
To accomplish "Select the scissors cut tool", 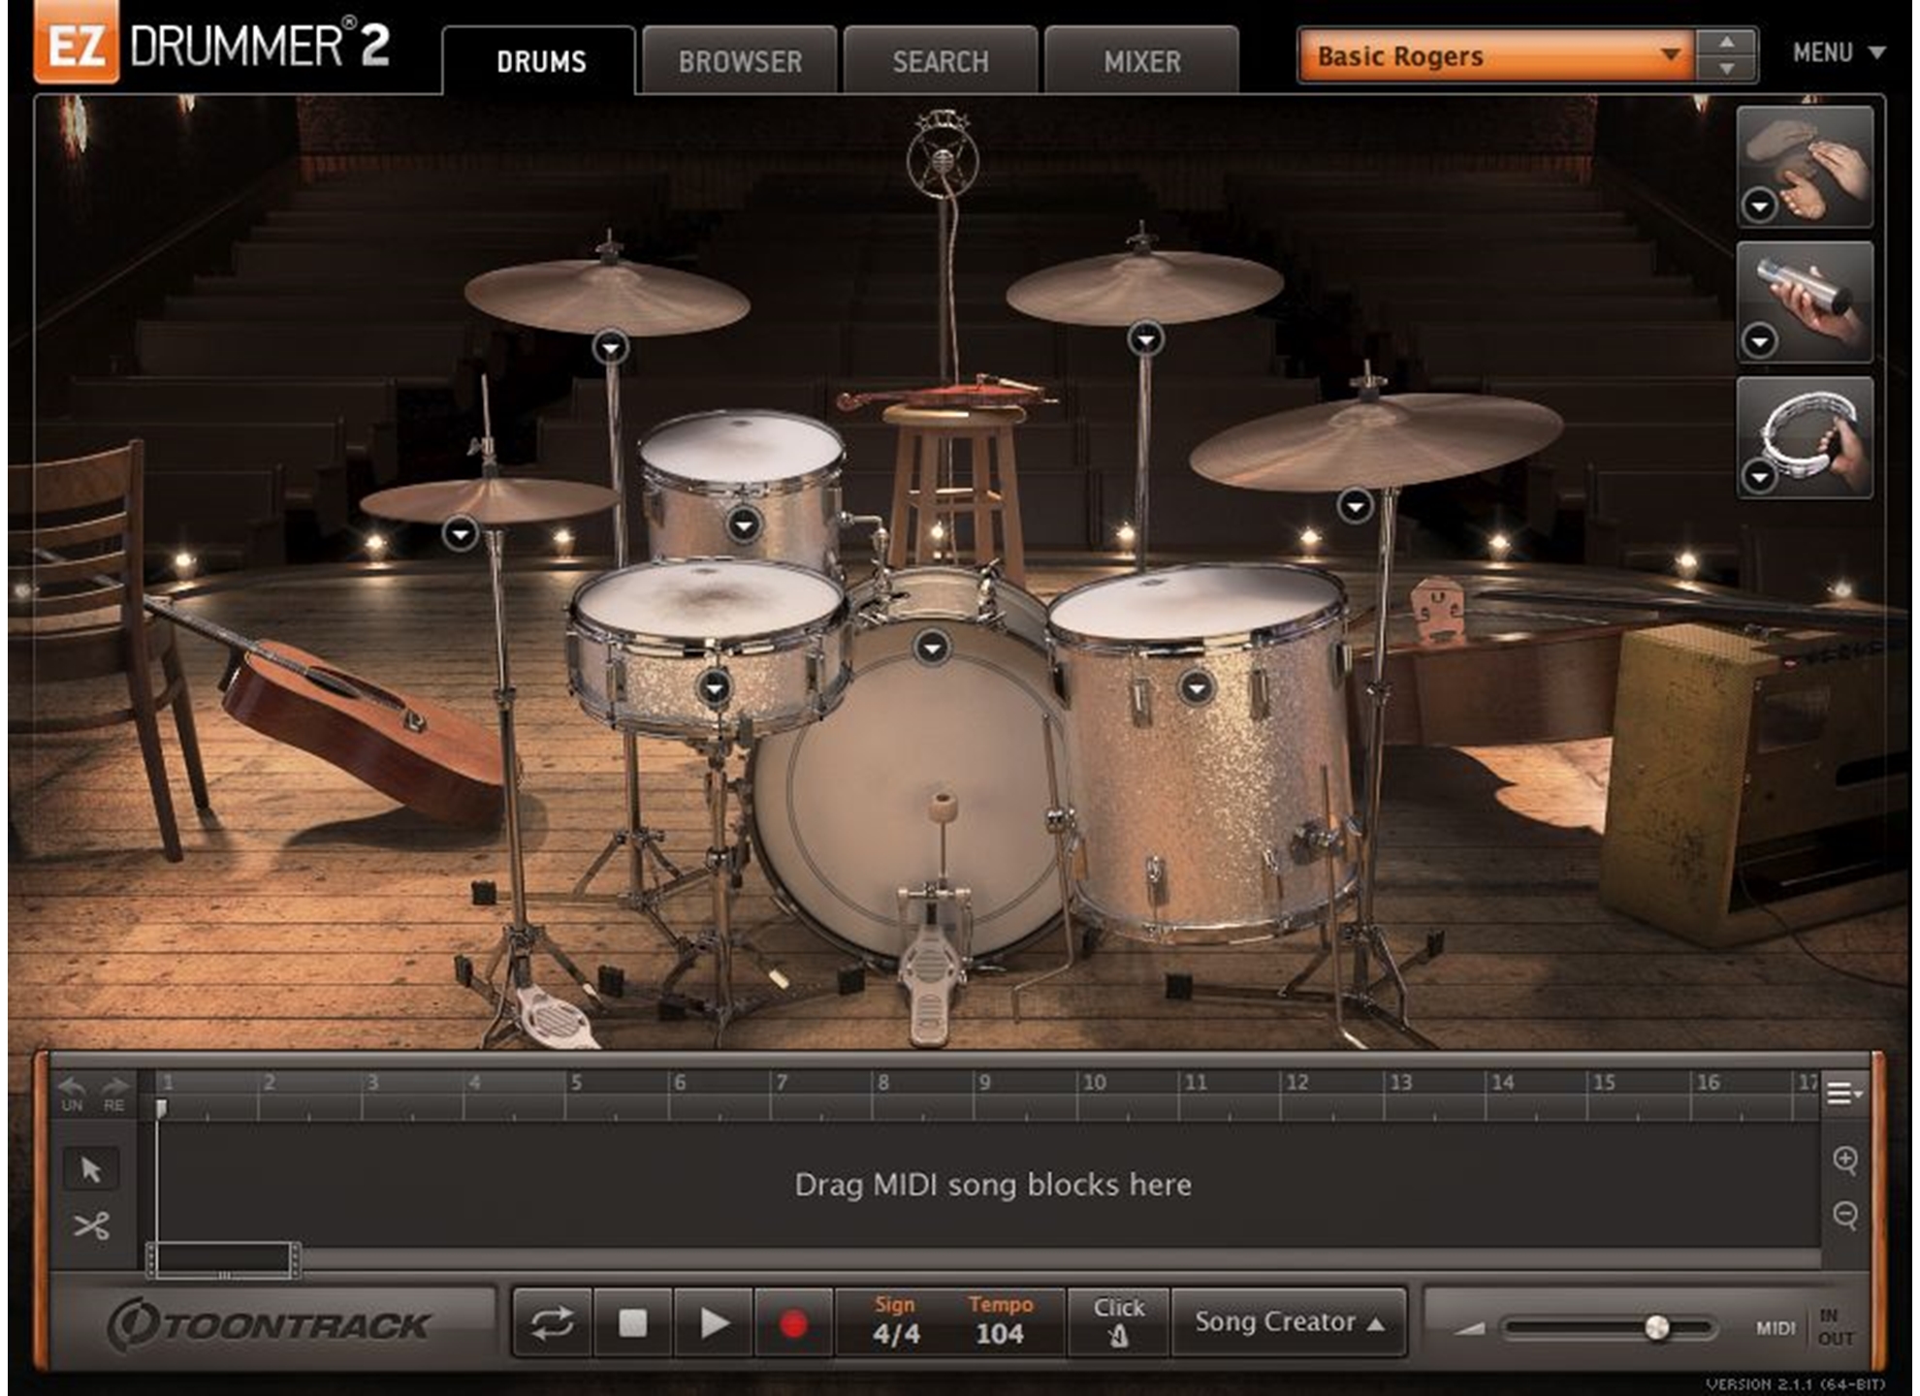I will 91,1226.
